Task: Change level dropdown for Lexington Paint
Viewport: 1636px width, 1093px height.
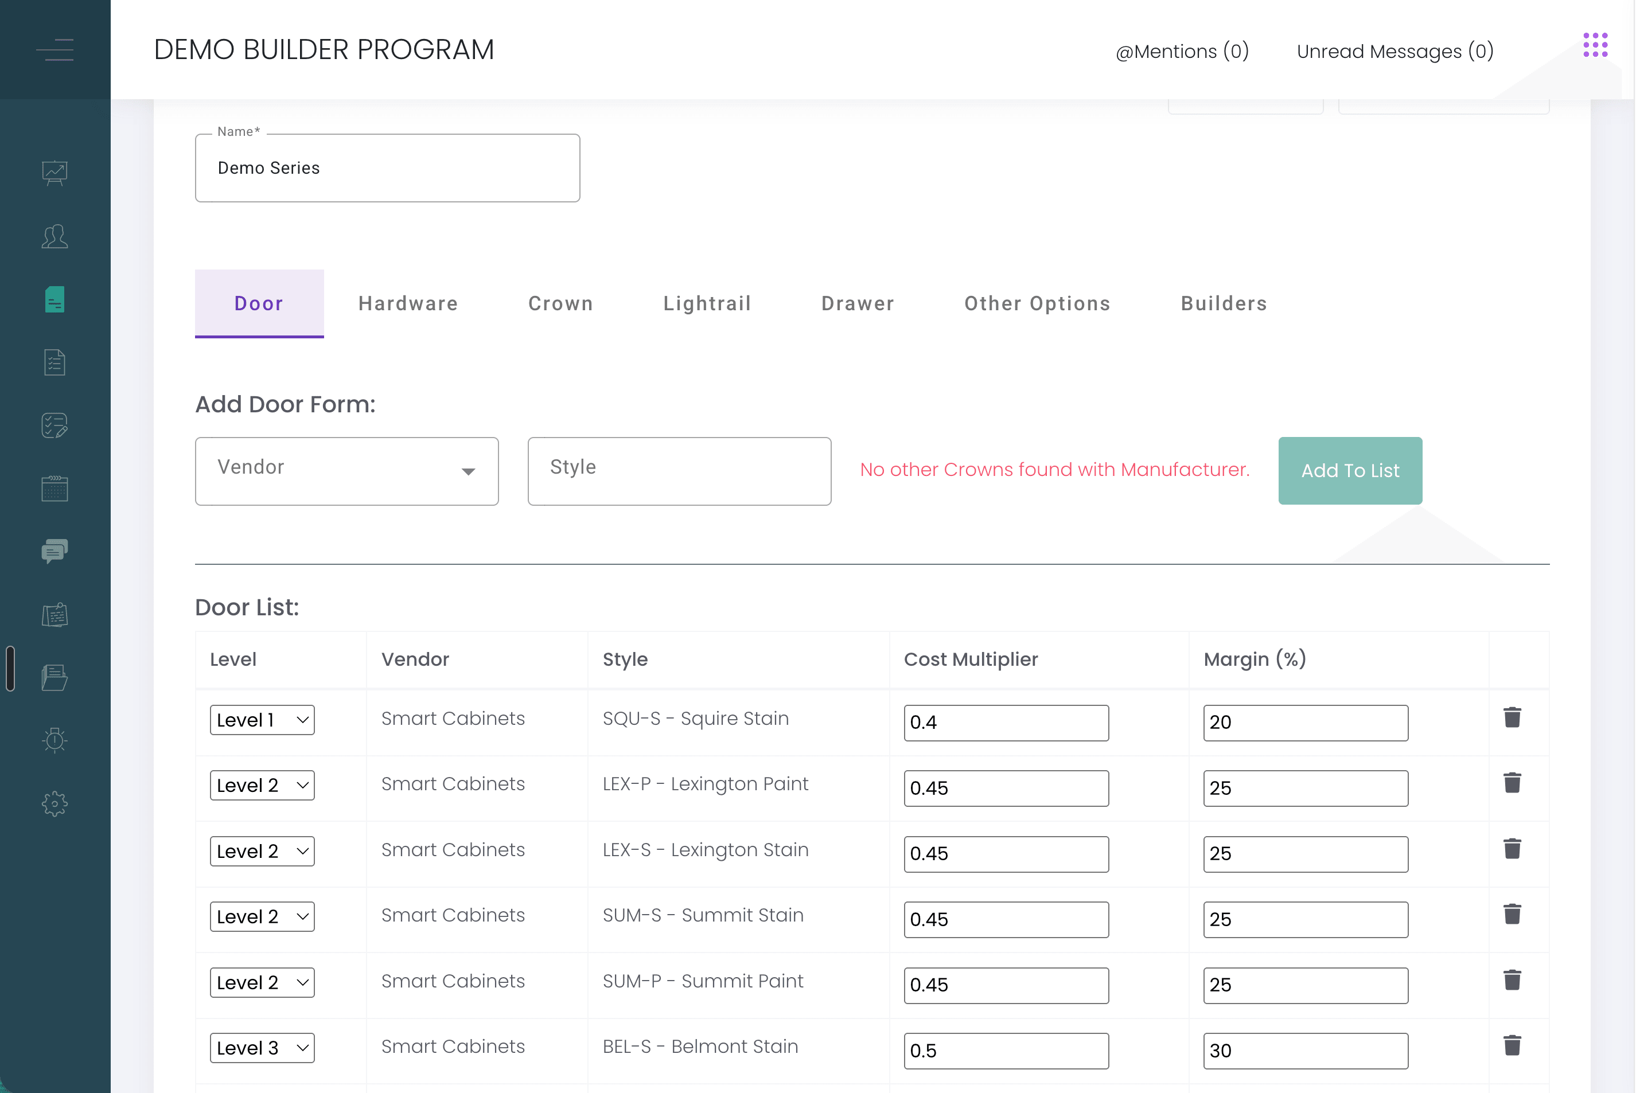Action: [x=262, y=786]
